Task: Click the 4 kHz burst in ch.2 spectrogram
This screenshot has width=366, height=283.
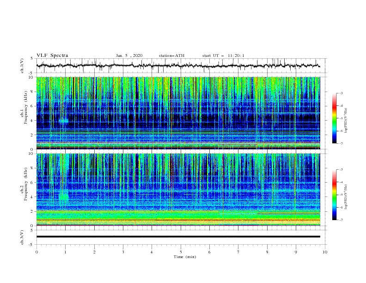Action: point(63,197)
